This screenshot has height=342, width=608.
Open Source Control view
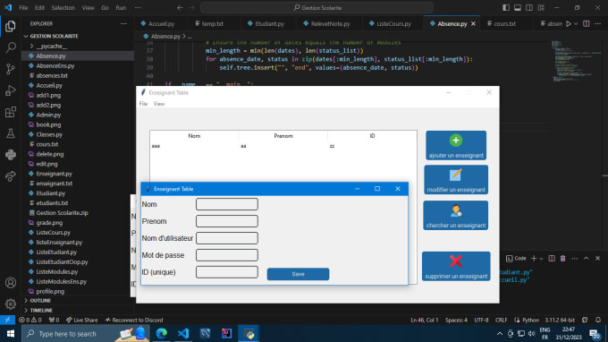click(11, 69)
